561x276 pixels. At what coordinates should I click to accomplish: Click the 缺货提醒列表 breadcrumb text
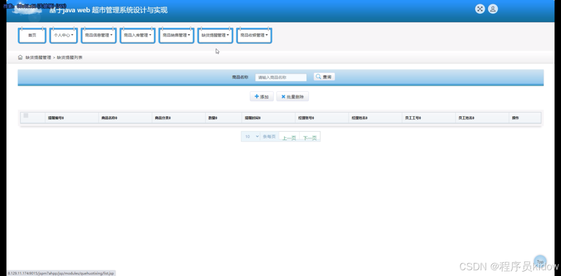69,57
